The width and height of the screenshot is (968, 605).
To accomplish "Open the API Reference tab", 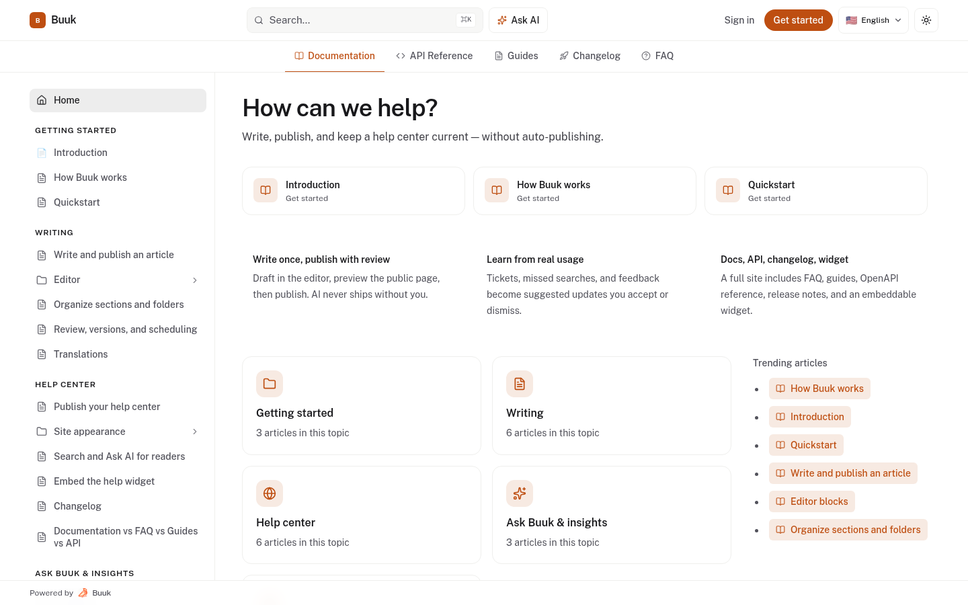I will (x=434, y=56).
